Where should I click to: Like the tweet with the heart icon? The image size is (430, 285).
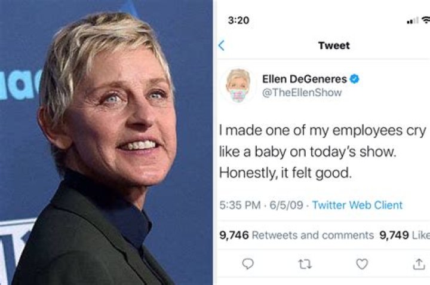[x=362, y=263]
